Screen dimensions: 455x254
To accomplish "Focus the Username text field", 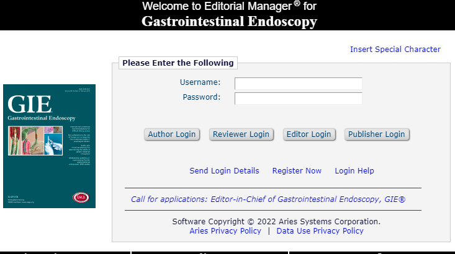I will click(x=298, y=84).
